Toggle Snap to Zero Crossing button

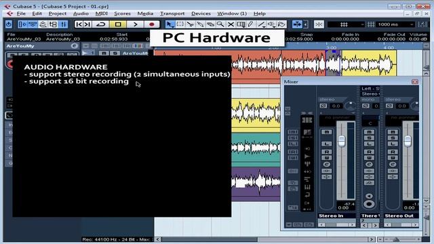coord(319,24)
